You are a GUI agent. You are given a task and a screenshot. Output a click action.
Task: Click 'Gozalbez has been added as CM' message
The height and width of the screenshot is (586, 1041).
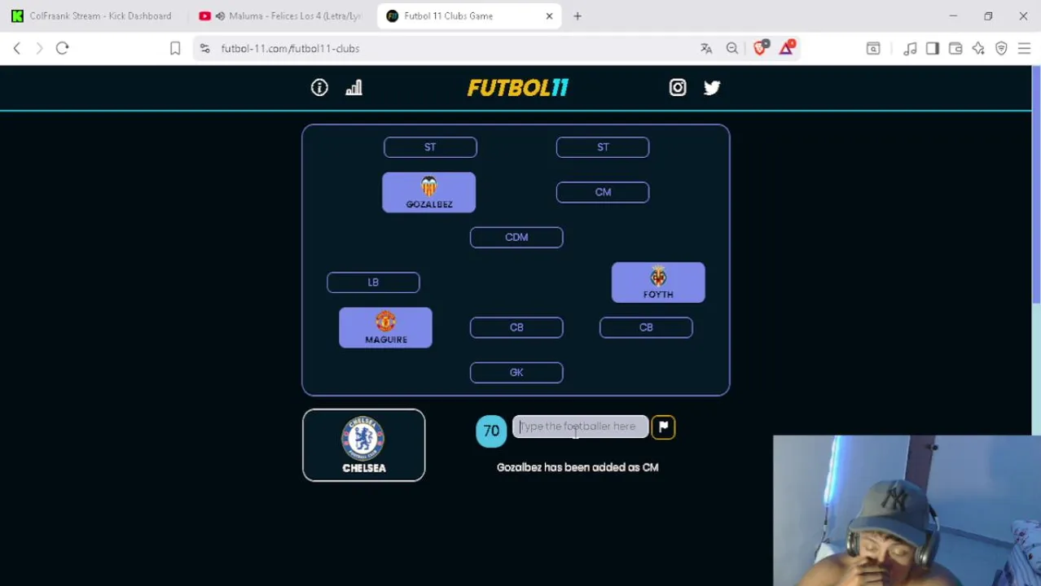click(578, 467)
